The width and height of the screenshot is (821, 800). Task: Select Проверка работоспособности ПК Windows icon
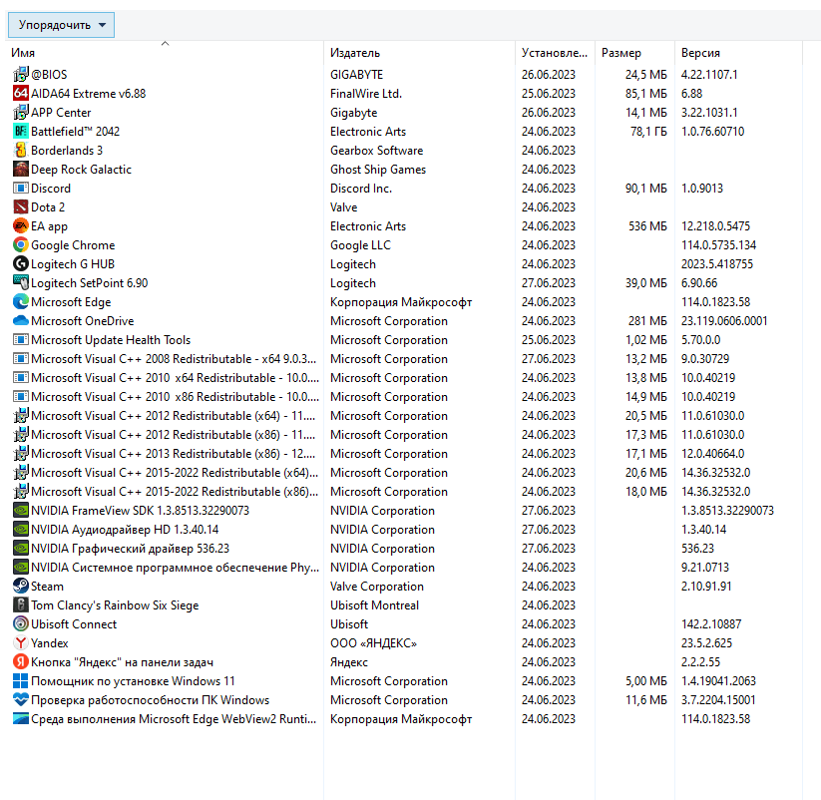click(20, 700)
